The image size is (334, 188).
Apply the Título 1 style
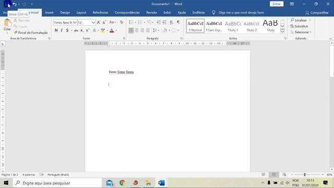click(x=233, y=26)
